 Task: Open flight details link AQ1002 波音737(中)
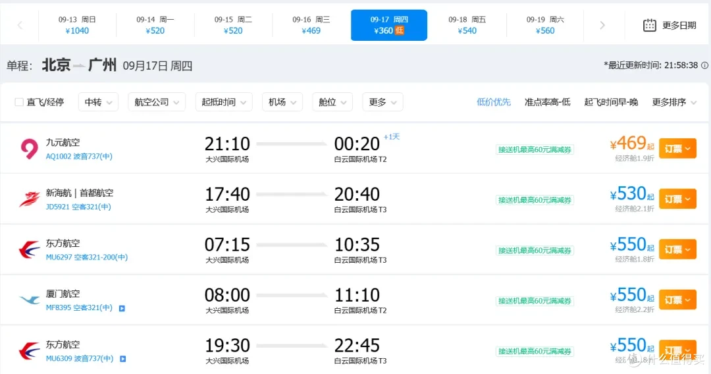[79, 157]
